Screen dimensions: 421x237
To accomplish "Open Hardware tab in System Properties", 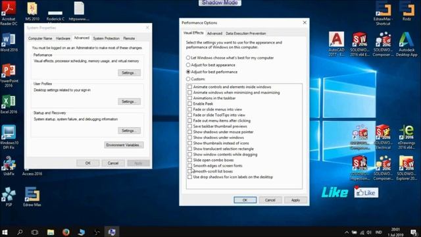I will pyautogui.click(x=63, y=38).
